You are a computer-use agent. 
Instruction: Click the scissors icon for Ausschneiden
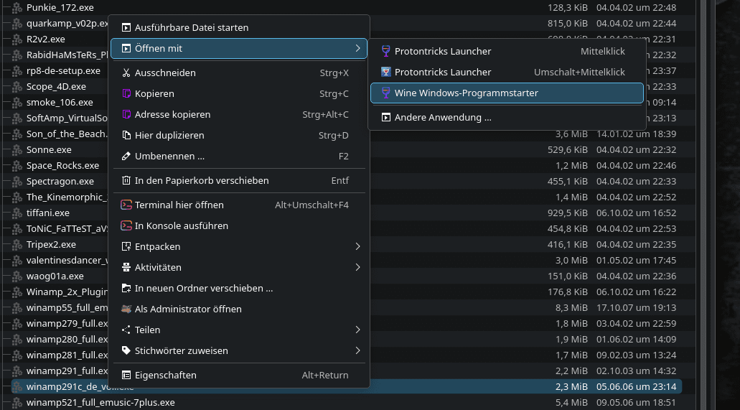click(126, 73)
